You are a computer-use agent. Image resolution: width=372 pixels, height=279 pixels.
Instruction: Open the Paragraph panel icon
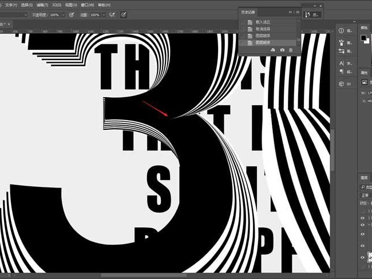click(342, 71)
